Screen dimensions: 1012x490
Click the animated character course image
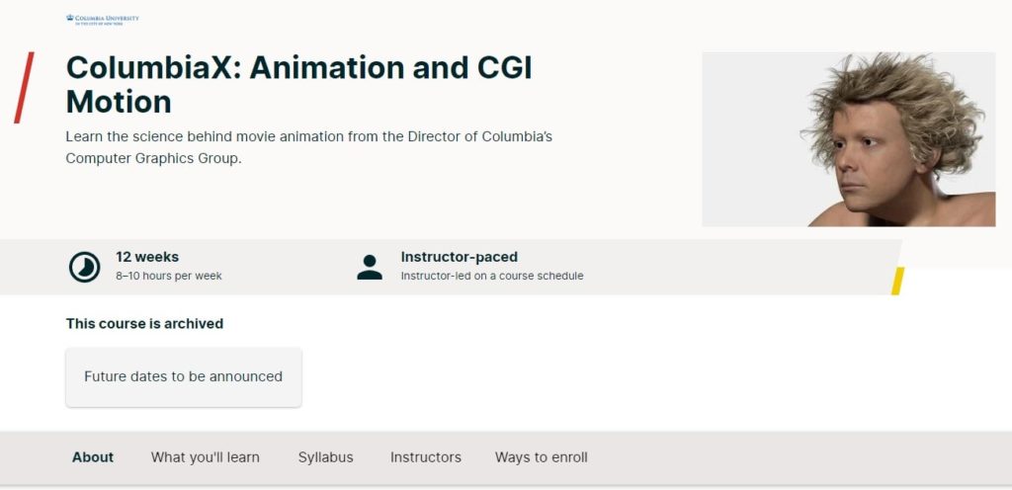click(848, 139)
